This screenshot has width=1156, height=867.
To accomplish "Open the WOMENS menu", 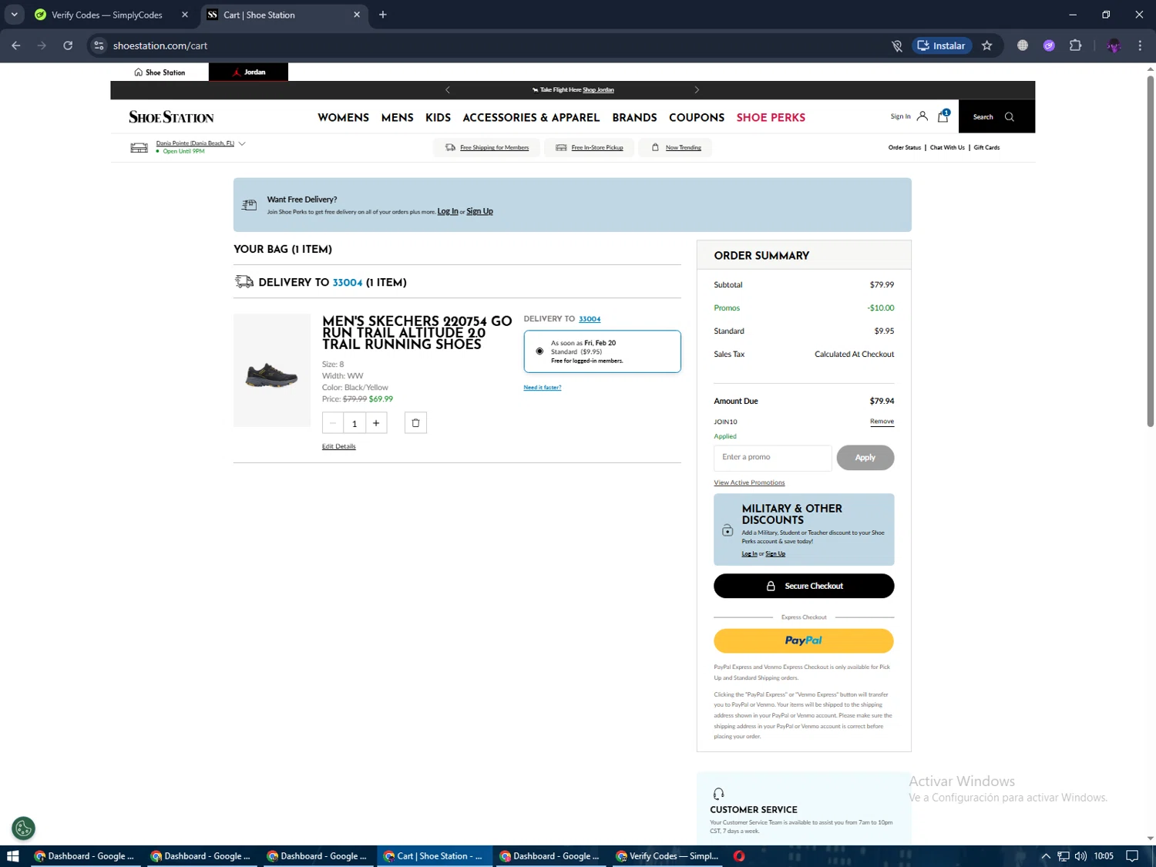I will [344, 117].
